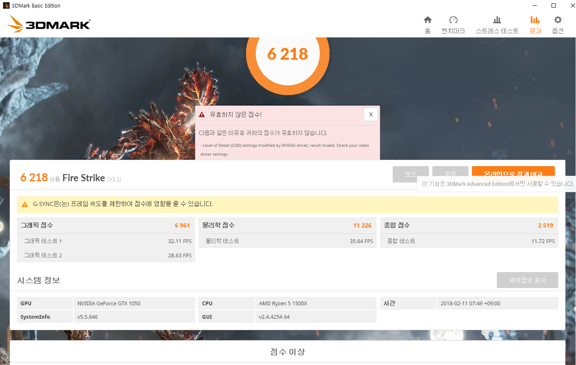Viewport: 576px width, 365px height.
Task: Click the 종합 점수 header
Action: tap(397, 225)
